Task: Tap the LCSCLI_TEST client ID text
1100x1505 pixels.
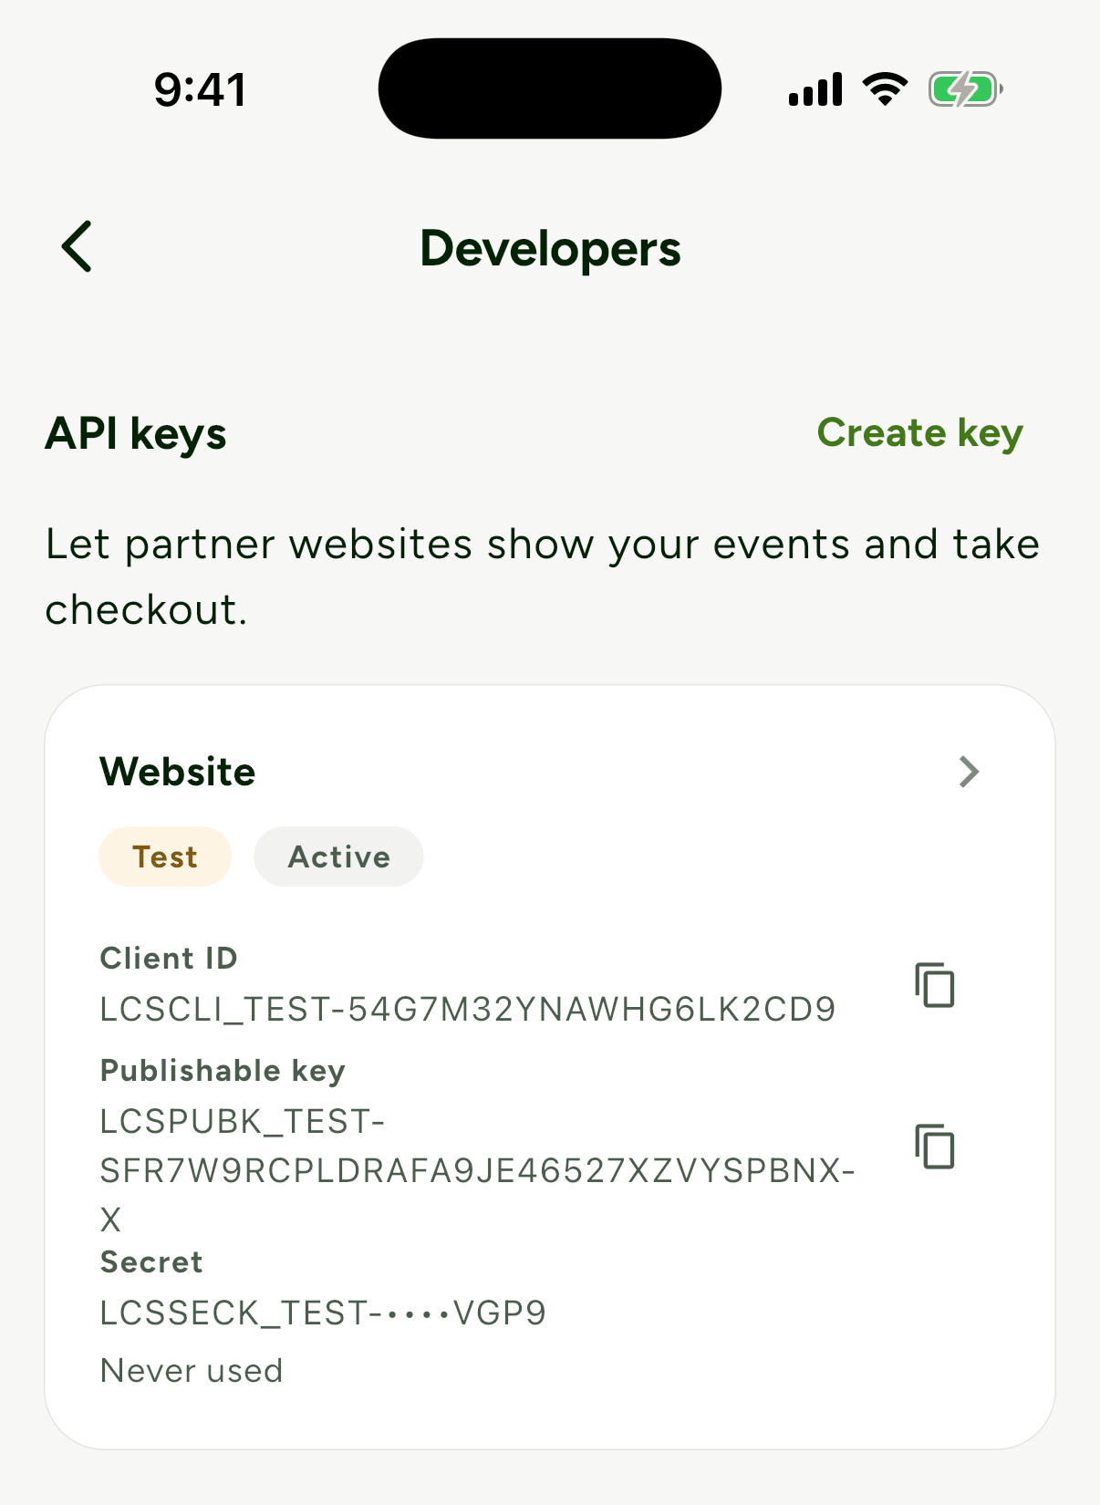Action: click(x=468, y=1010)
